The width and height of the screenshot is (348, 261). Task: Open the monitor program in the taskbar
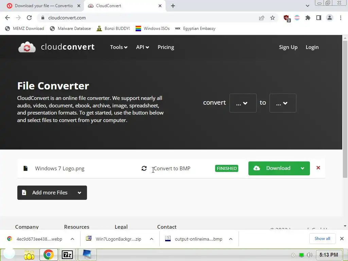click(x=87, y=254)
